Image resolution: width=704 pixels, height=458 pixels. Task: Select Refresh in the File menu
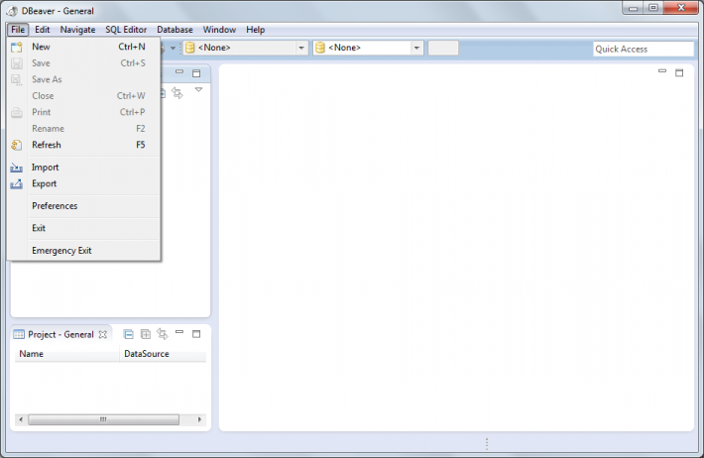tap(84, 145)
